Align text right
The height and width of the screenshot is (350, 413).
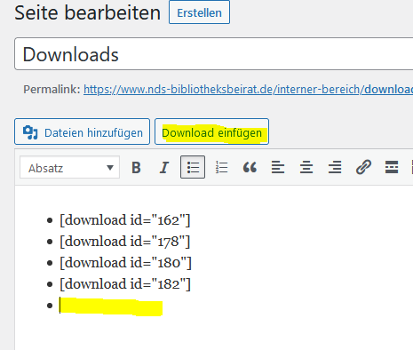click(x=335, y=168)
